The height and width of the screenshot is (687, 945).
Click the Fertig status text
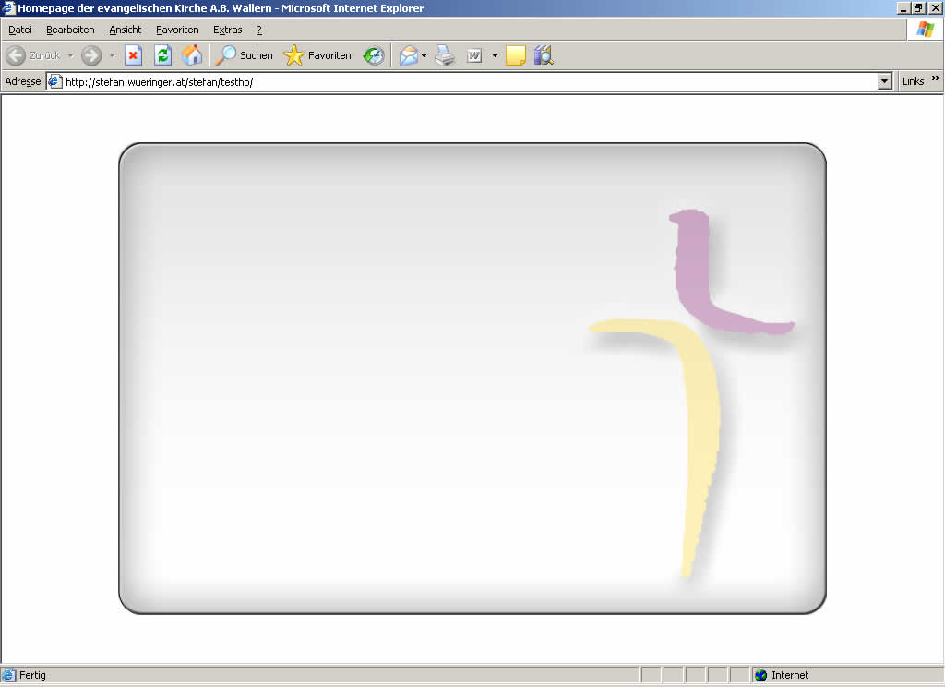32,675
